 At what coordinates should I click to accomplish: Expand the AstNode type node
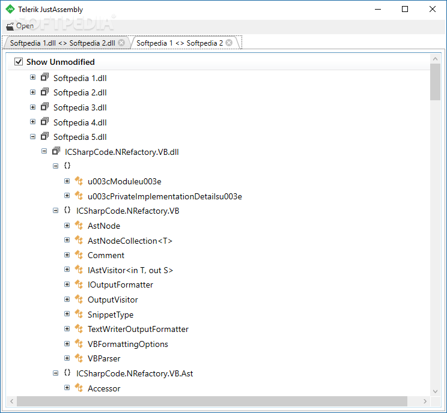coord(67,226)
